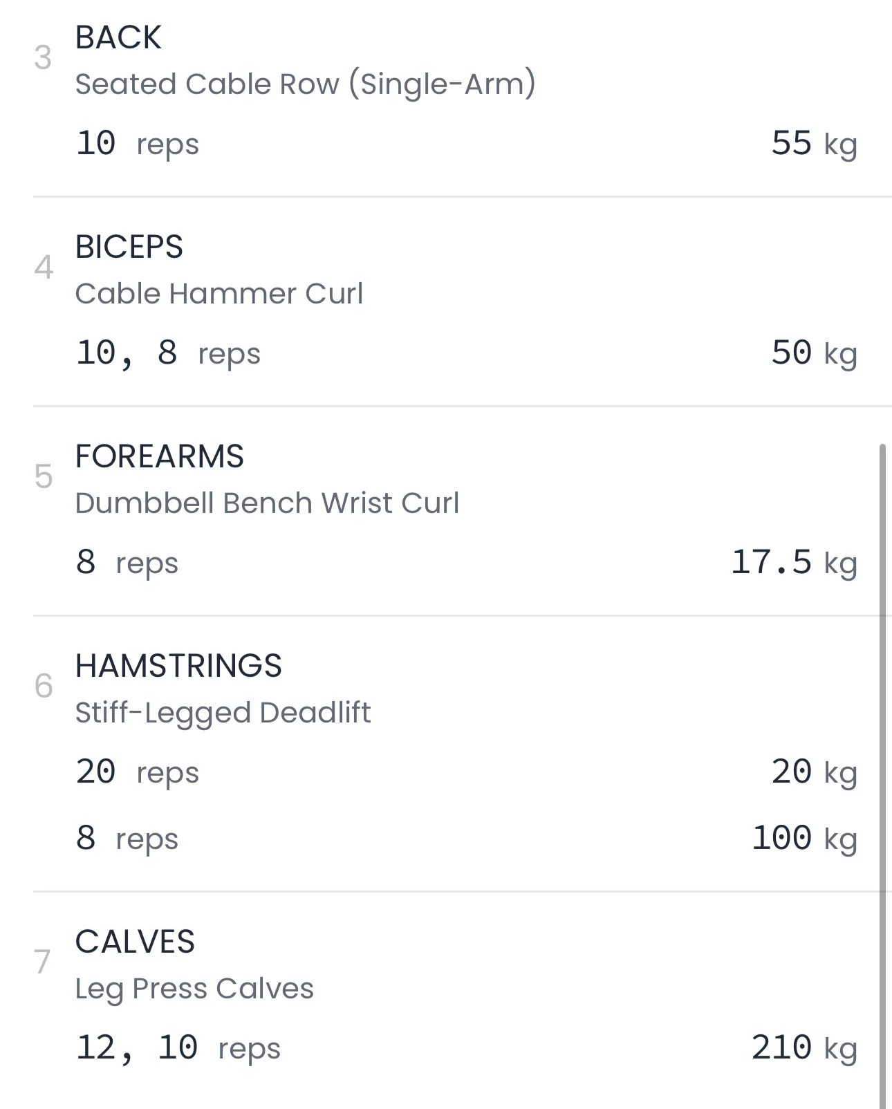Click the BACK muscle group heading
892x1109 pixels.
(118, 37)
